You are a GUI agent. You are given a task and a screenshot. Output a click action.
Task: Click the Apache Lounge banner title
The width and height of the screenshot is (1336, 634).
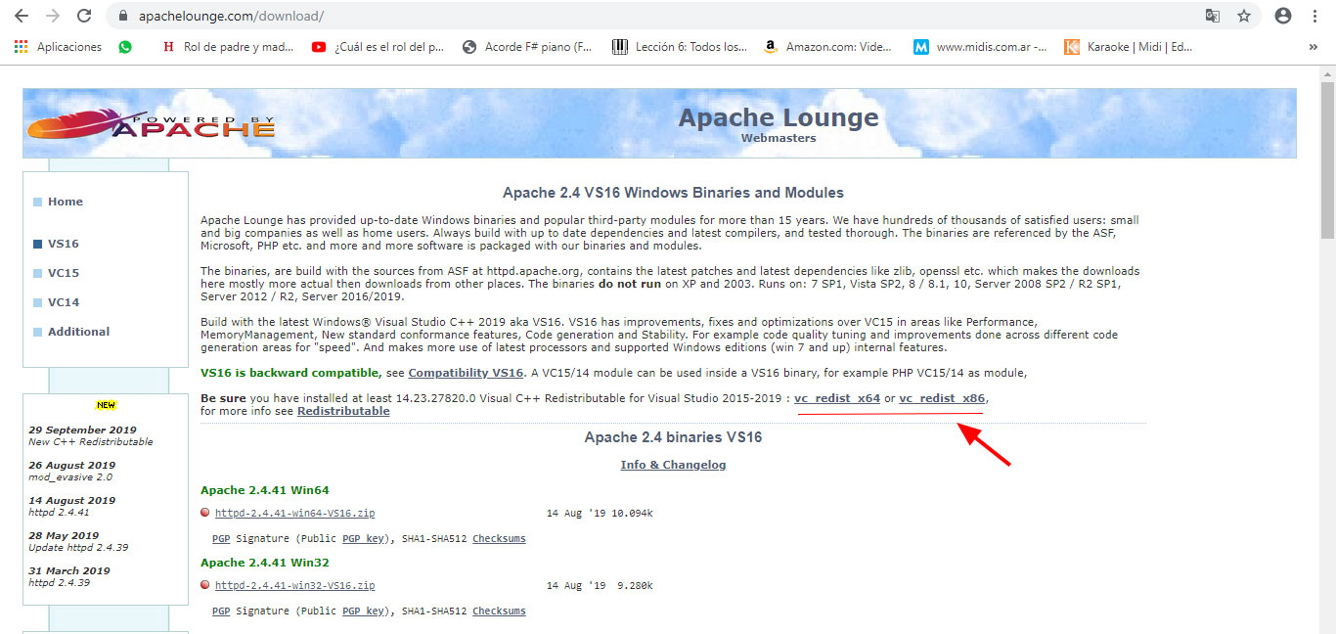(779, 117)
